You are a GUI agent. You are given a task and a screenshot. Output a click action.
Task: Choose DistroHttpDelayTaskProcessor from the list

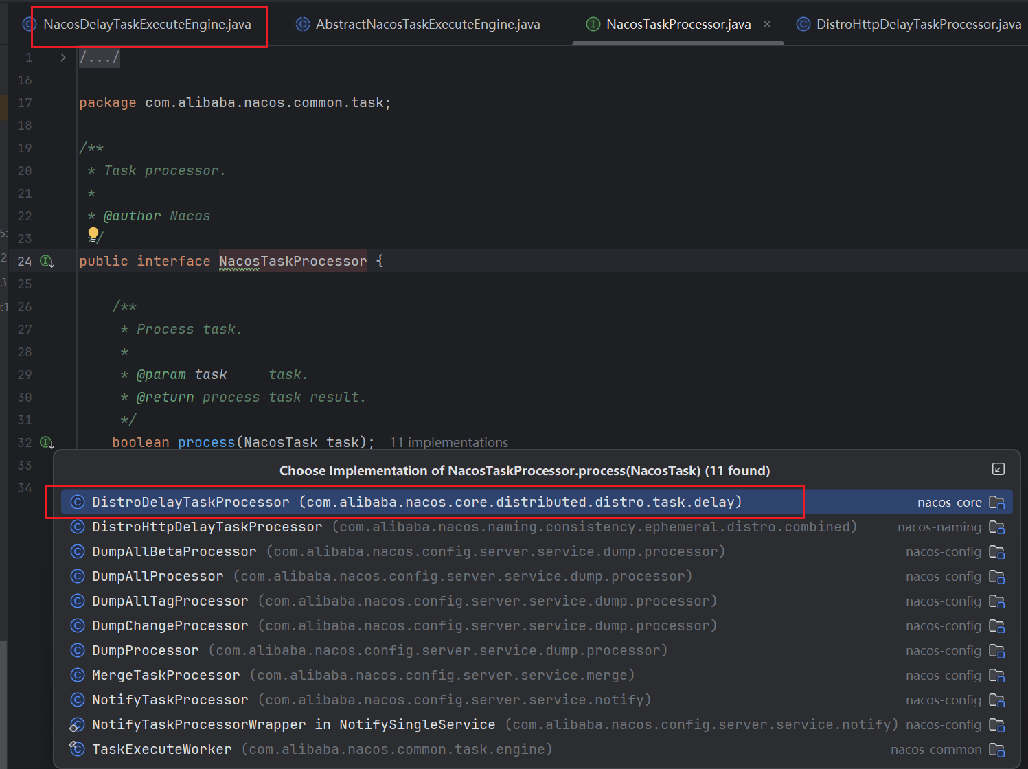pyautogui.click(x=207, y=527)
